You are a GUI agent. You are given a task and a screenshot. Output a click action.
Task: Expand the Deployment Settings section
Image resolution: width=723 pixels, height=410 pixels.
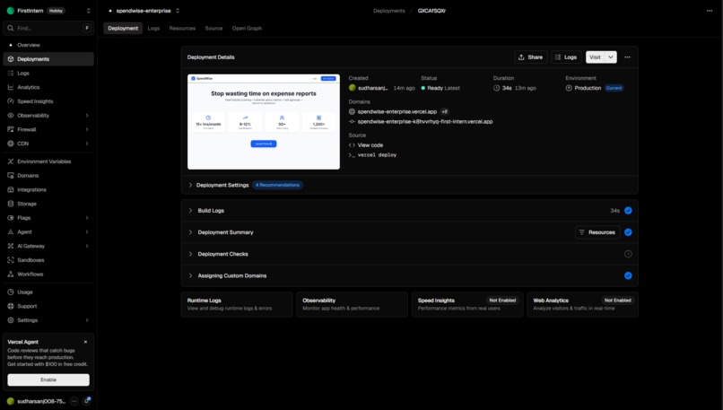(x=190, y=185)
